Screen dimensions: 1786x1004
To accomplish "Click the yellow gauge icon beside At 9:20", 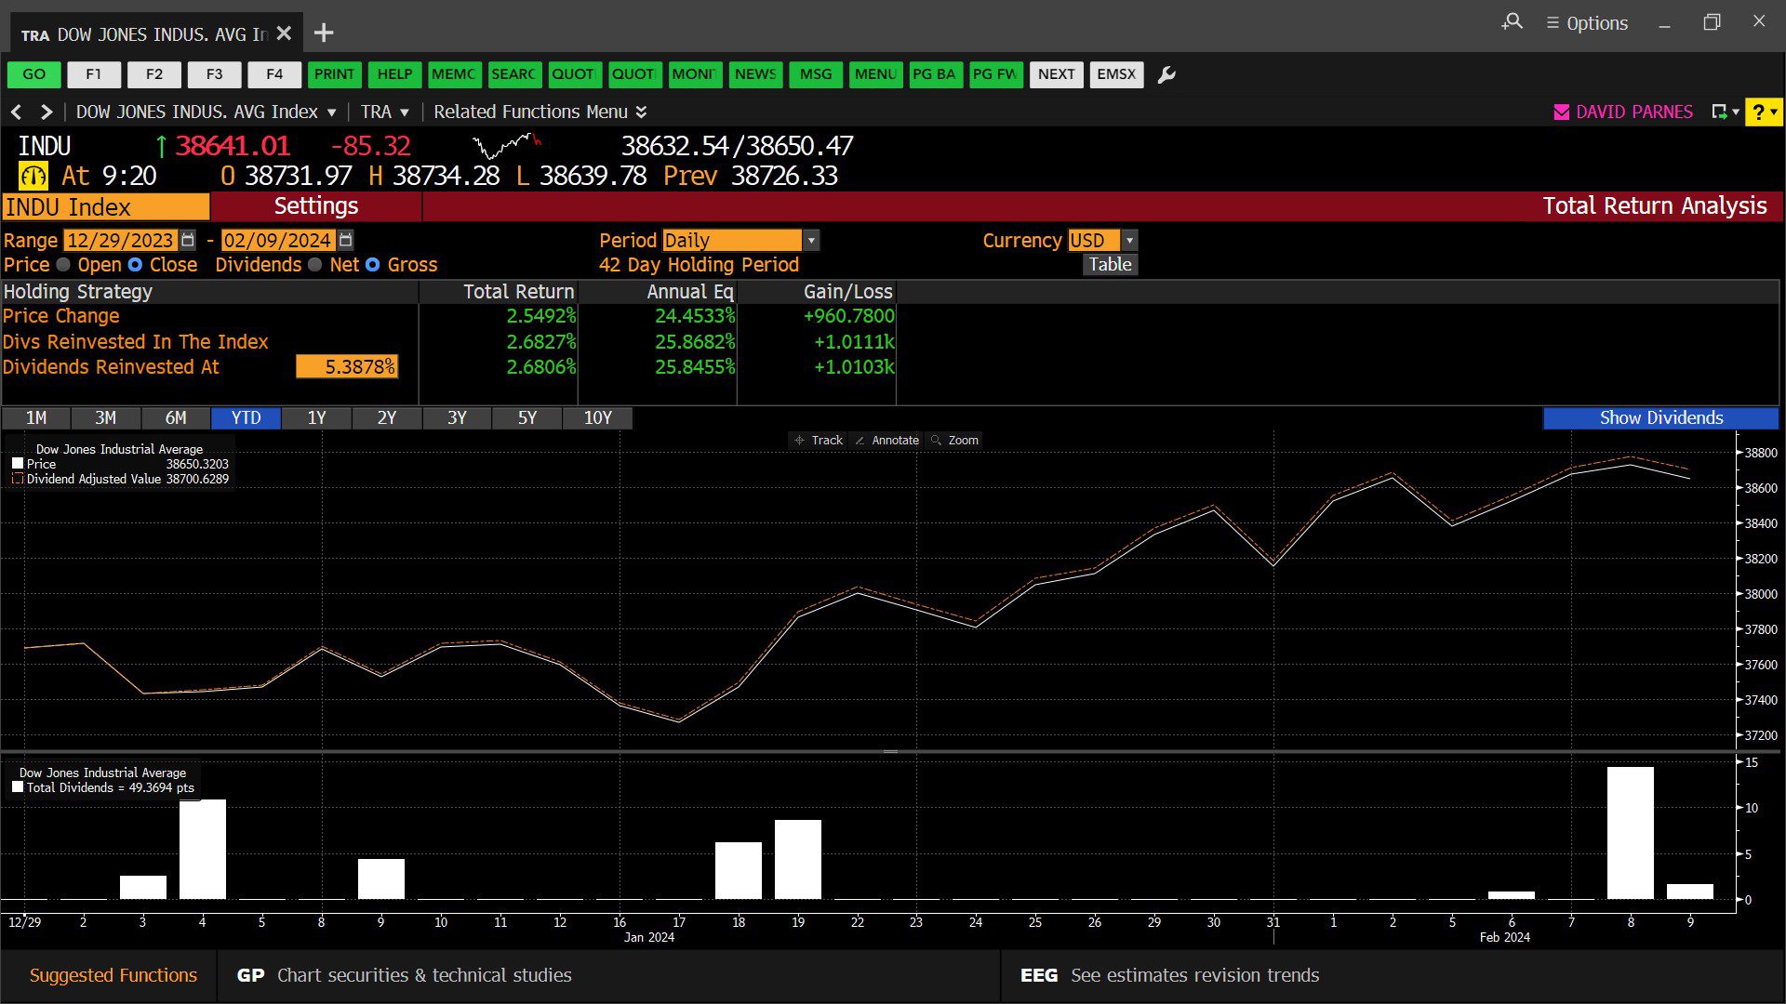I will 33,176.
